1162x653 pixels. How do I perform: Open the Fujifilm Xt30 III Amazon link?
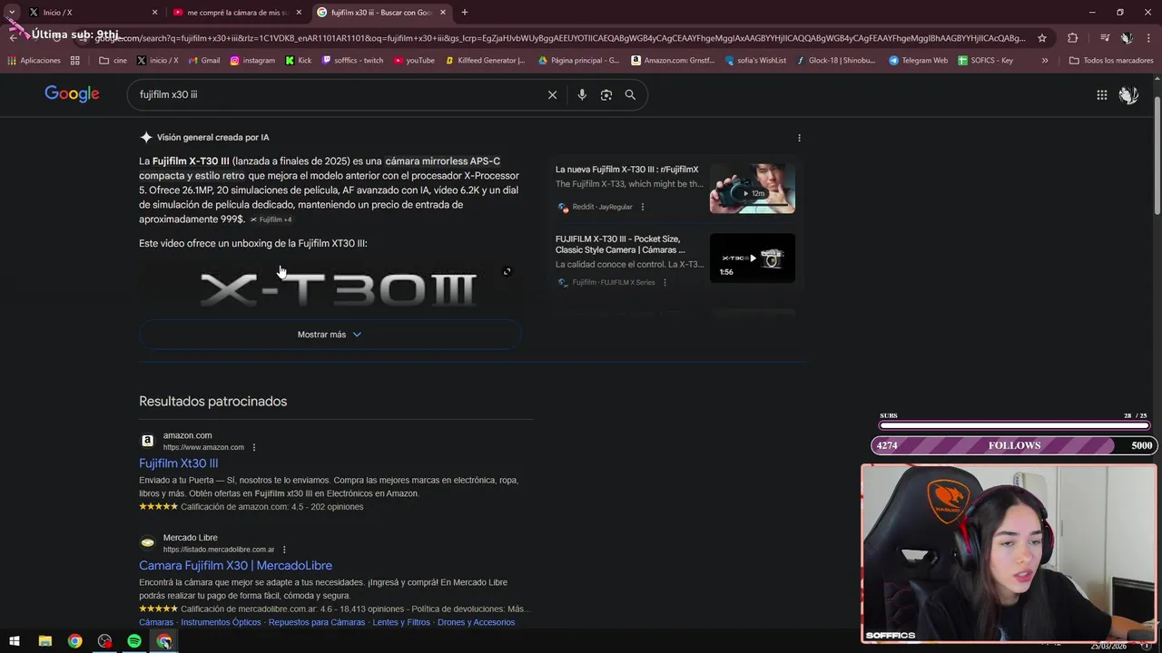click(x=178, y=463)
